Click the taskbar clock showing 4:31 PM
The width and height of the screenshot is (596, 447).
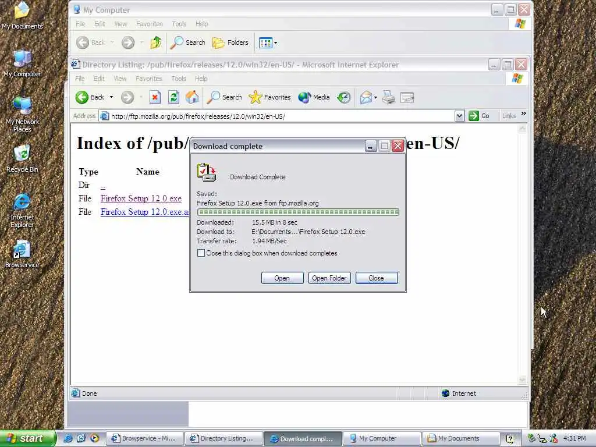point(574,438)
